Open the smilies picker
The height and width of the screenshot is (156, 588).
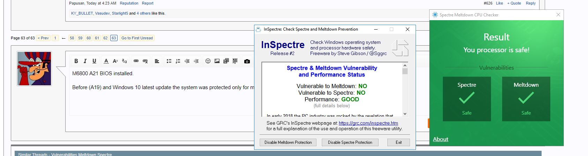point(208,61)
